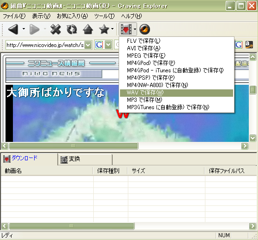This screenshot has width=258, height=240.
Task: Switch to the ダウンロード tab
Action: (x=29, y=158)
